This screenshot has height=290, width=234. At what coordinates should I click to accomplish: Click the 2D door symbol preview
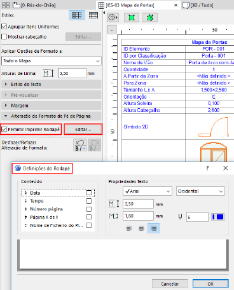tap(214, 127)
